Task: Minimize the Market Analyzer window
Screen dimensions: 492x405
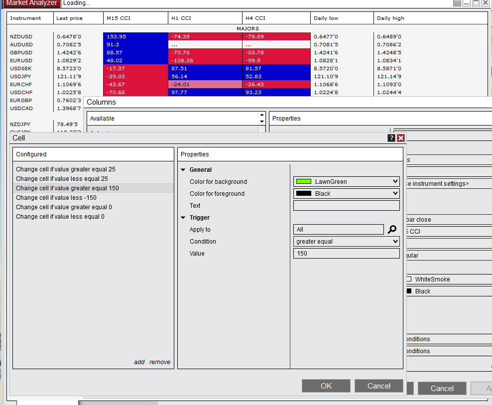Action: pos(466,3)
